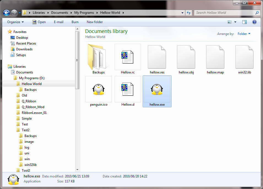The width and height of the screenshot is (263, 189).
Task: Click the search magnifier icon
Action: point(257,13)
